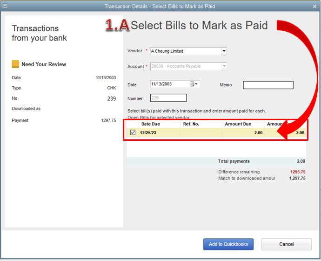This screenshot has height=261, width=321.
Task: Click the Need Your Review label
Action: pos(44,64)
